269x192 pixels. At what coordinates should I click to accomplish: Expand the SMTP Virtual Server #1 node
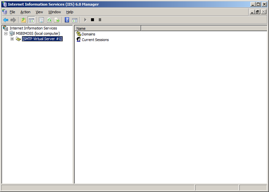(x=12, y=39)
